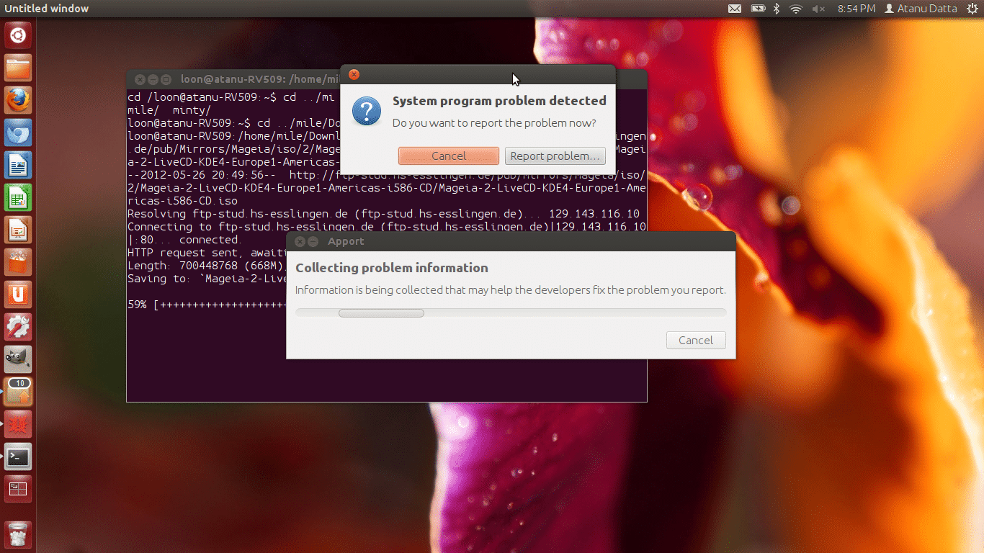Maximize the terminal window

[x=166, y=79]
